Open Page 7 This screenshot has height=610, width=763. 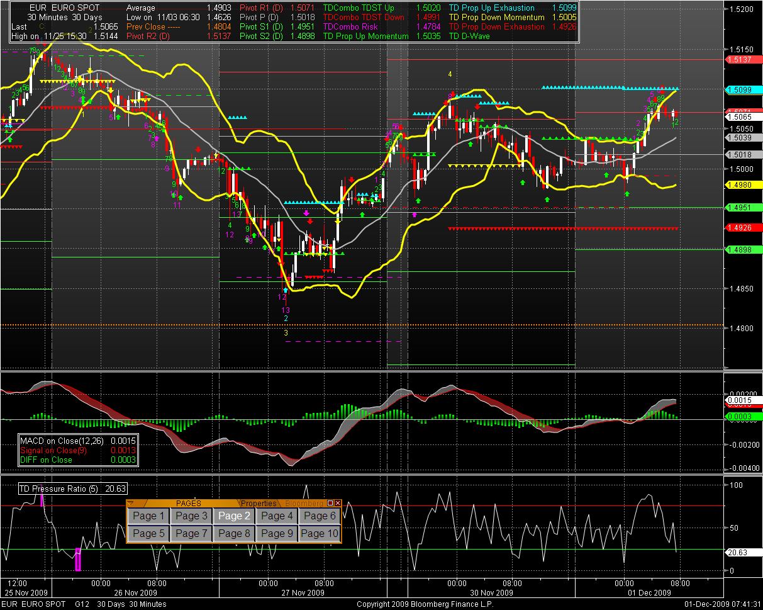[191, 534]
